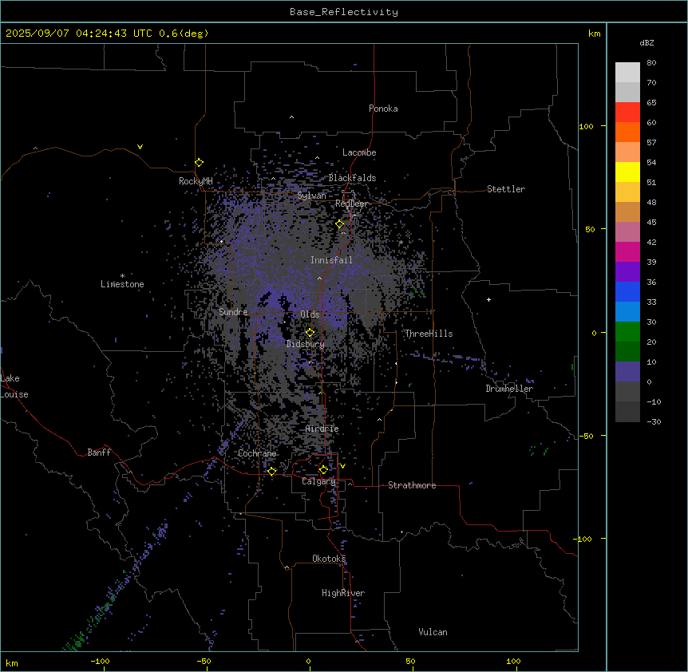Click the bright yellow 54-51 dBZ swatch
Viewport: 688px width, 672px height.
tap(627, 172)
